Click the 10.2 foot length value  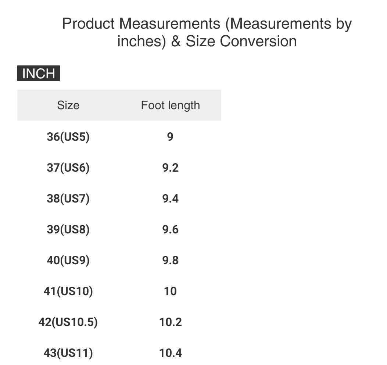tap(170, 322)
